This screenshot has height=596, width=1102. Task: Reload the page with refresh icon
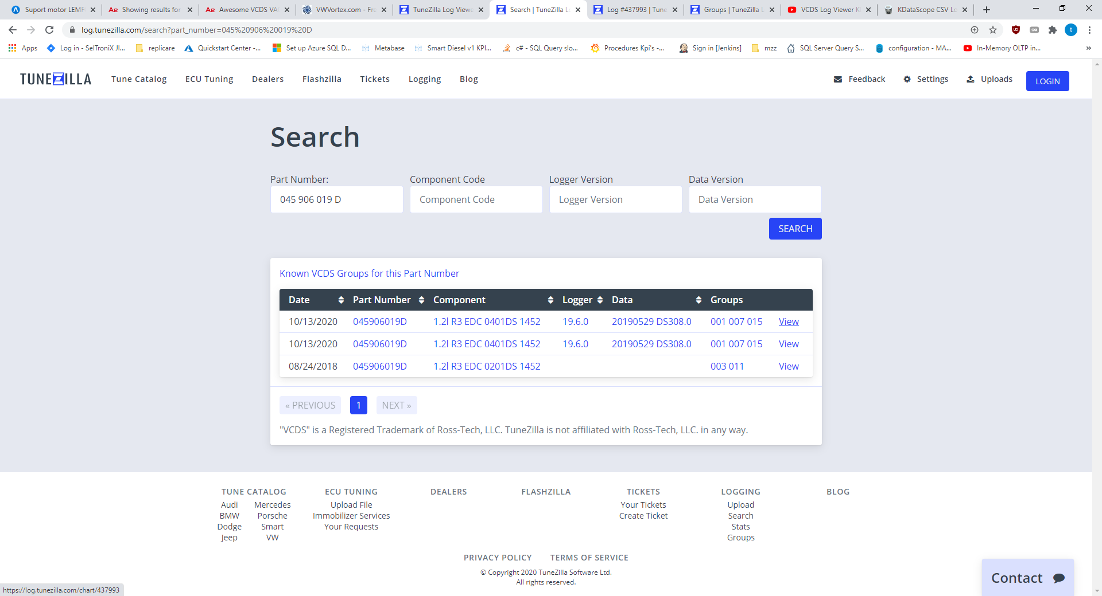[x=49, y=30]
